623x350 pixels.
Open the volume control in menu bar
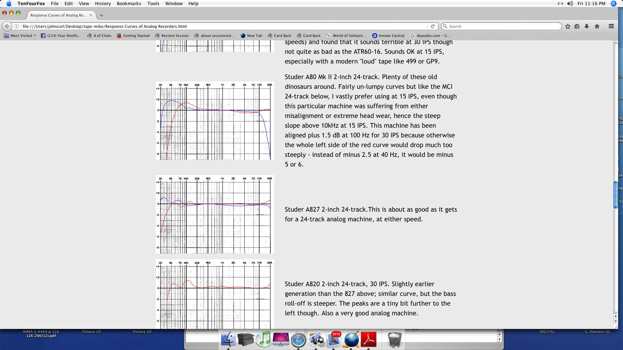pyautogui.click(x=570, y=4)
